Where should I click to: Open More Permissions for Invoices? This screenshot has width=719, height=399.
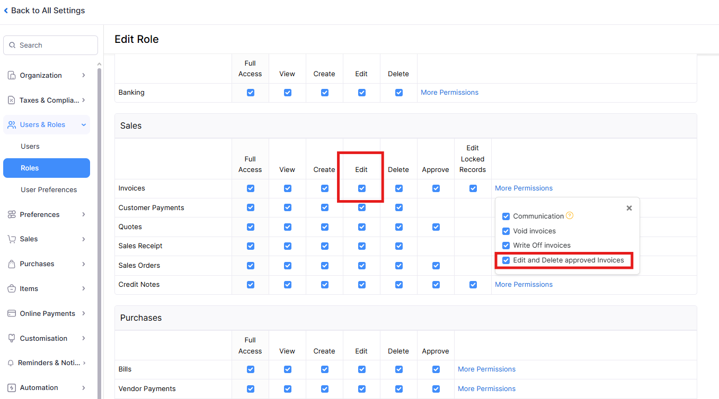point(523,188)
